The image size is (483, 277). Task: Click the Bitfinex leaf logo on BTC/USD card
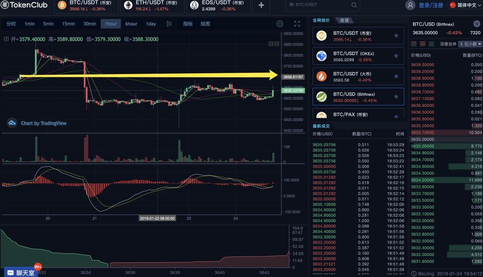322,97
